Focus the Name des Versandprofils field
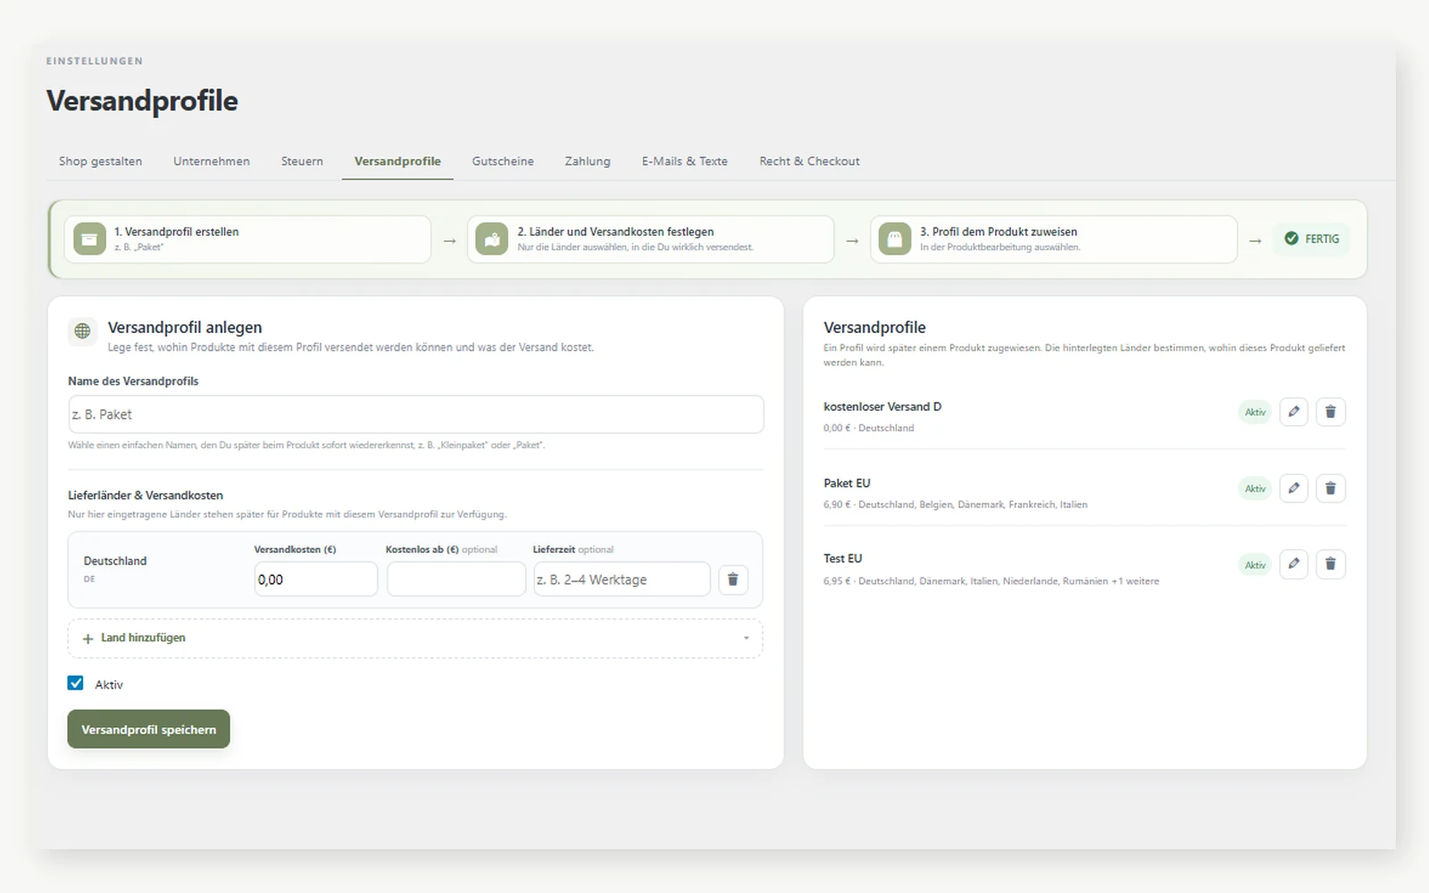 click(415, 414)
